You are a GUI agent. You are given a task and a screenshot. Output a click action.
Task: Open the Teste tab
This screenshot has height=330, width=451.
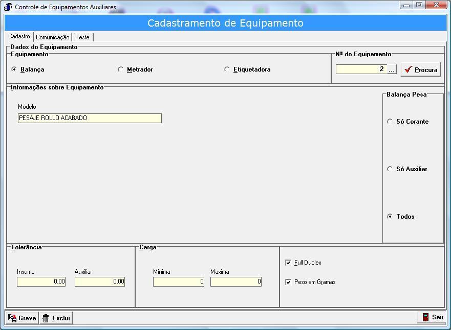coord(82,37)
